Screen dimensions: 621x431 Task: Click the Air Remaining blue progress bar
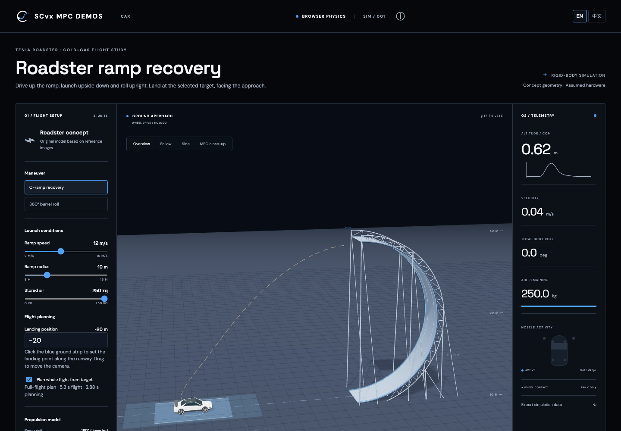coord(559,306)
